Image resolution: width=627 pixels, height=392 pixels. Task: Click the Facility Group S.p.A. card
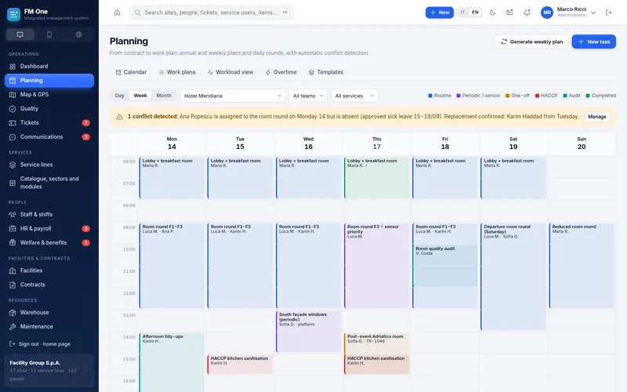[49, 370]
